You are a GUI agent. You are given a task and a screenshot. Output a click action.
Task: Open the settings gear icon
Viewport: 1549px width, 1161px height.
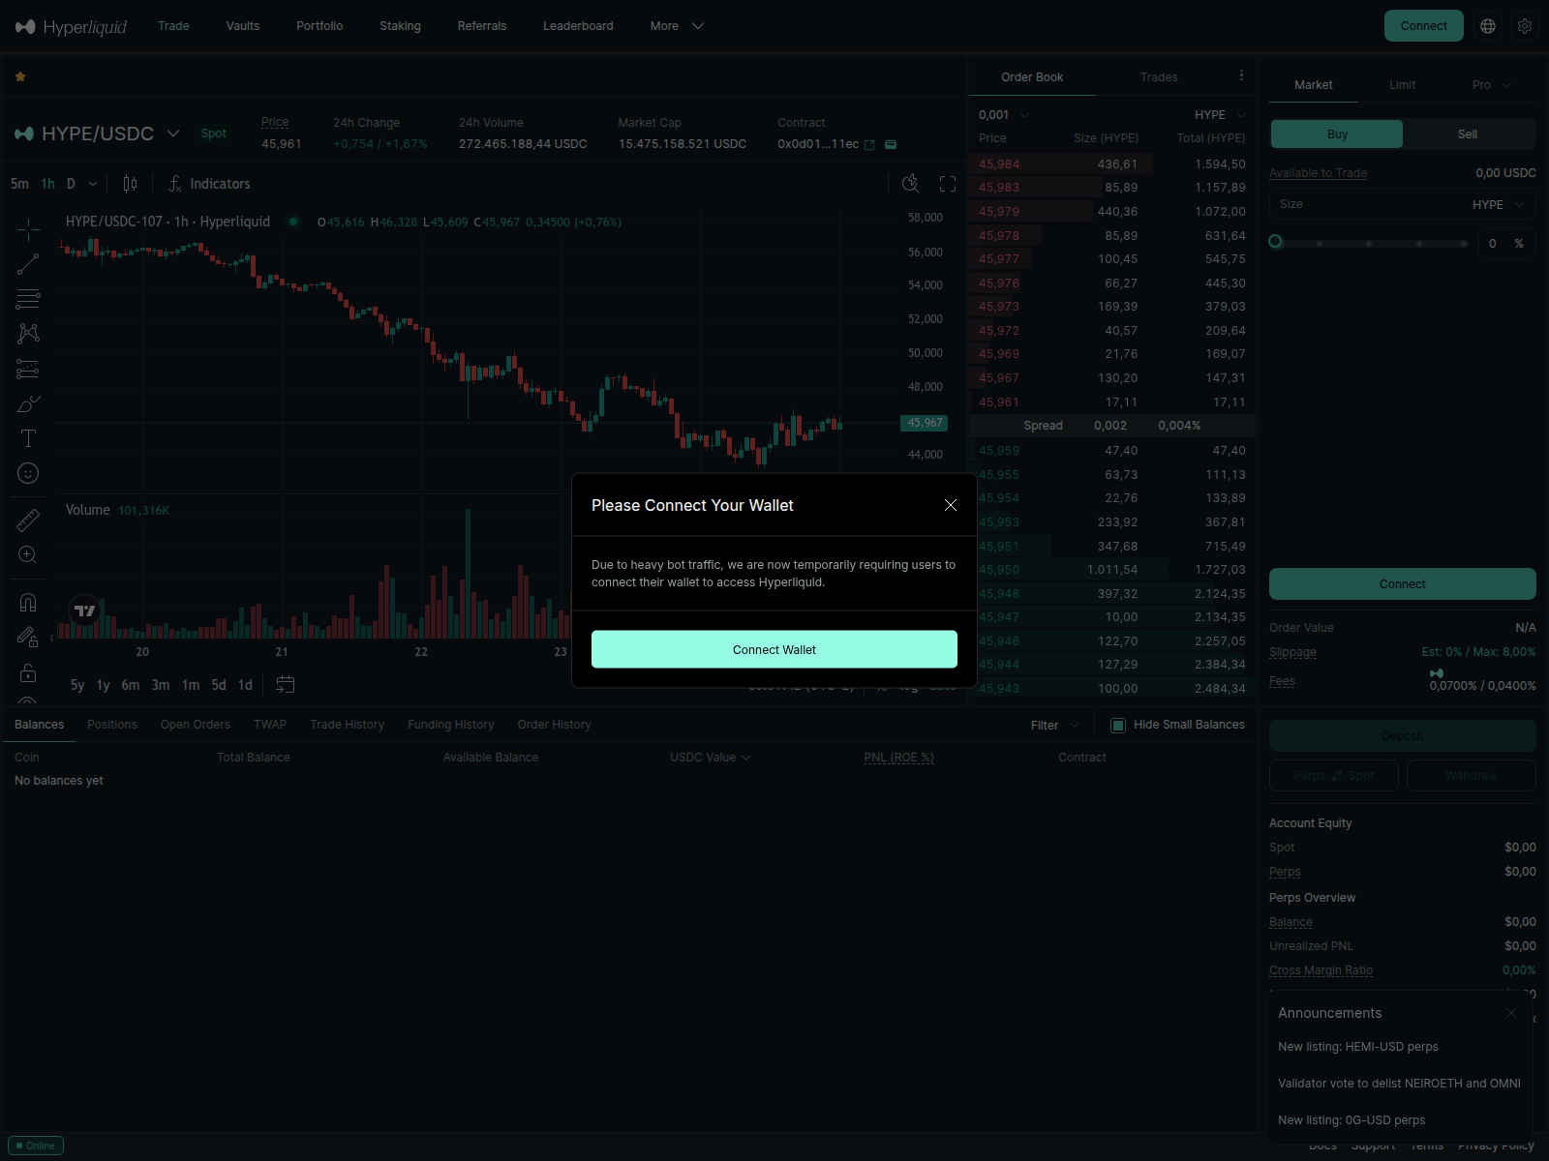point(1525,26)
